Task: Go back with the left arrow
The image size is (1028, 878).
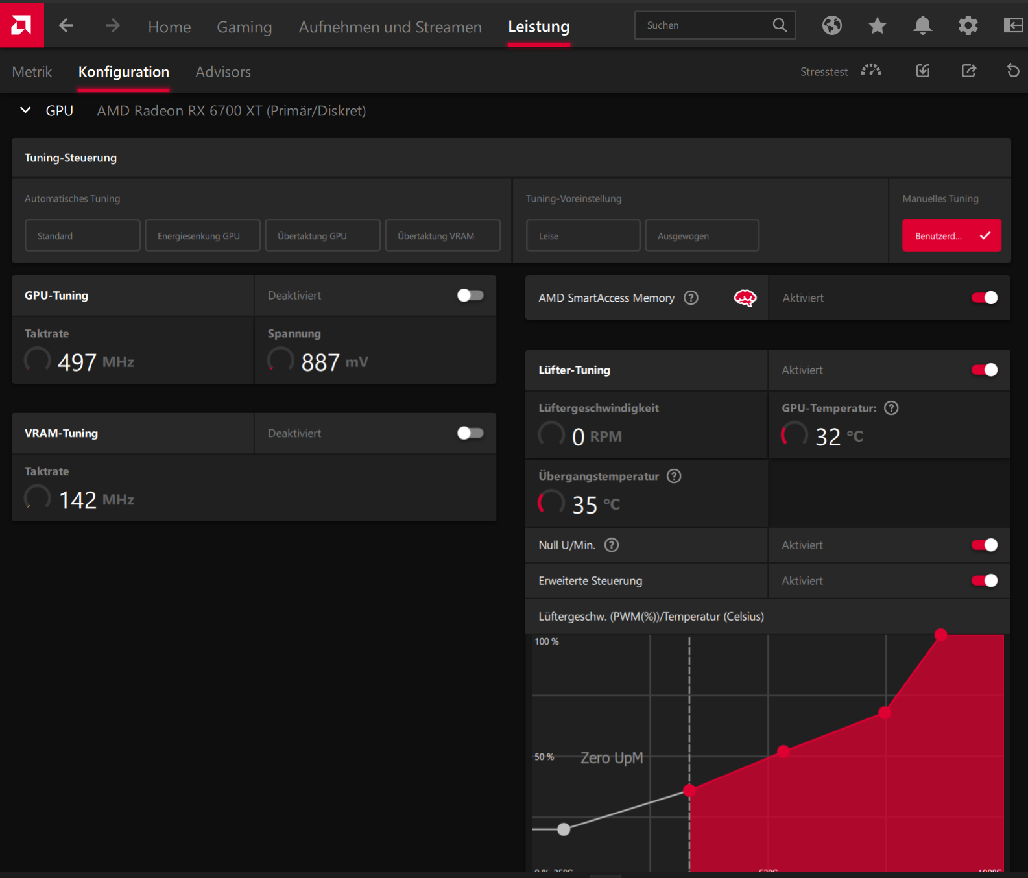Action: [66, 25]
